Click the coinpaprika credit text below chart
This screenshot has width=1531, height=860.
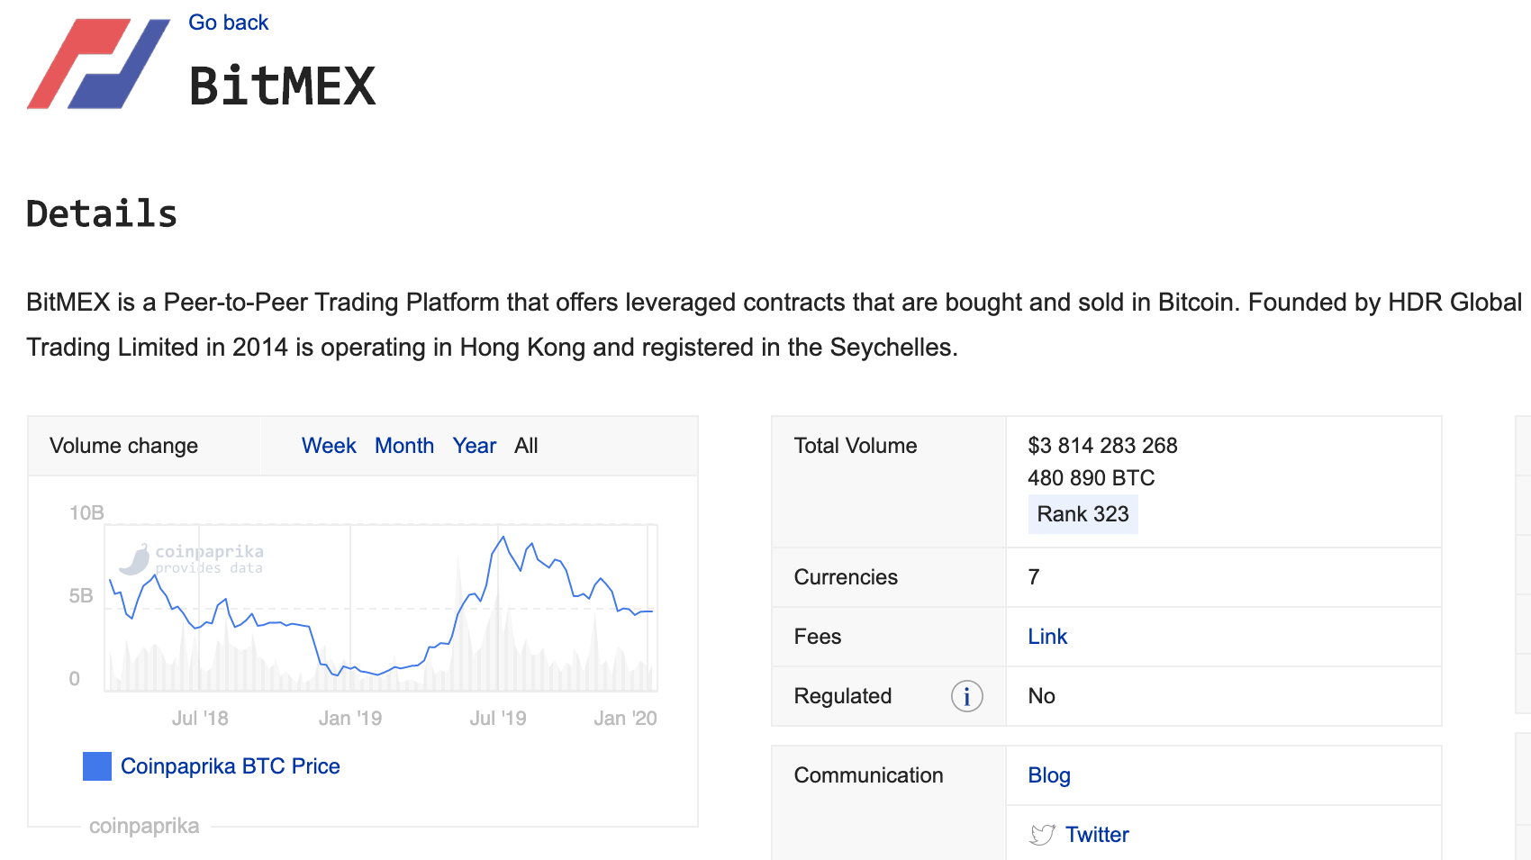(x=144, y=826)
